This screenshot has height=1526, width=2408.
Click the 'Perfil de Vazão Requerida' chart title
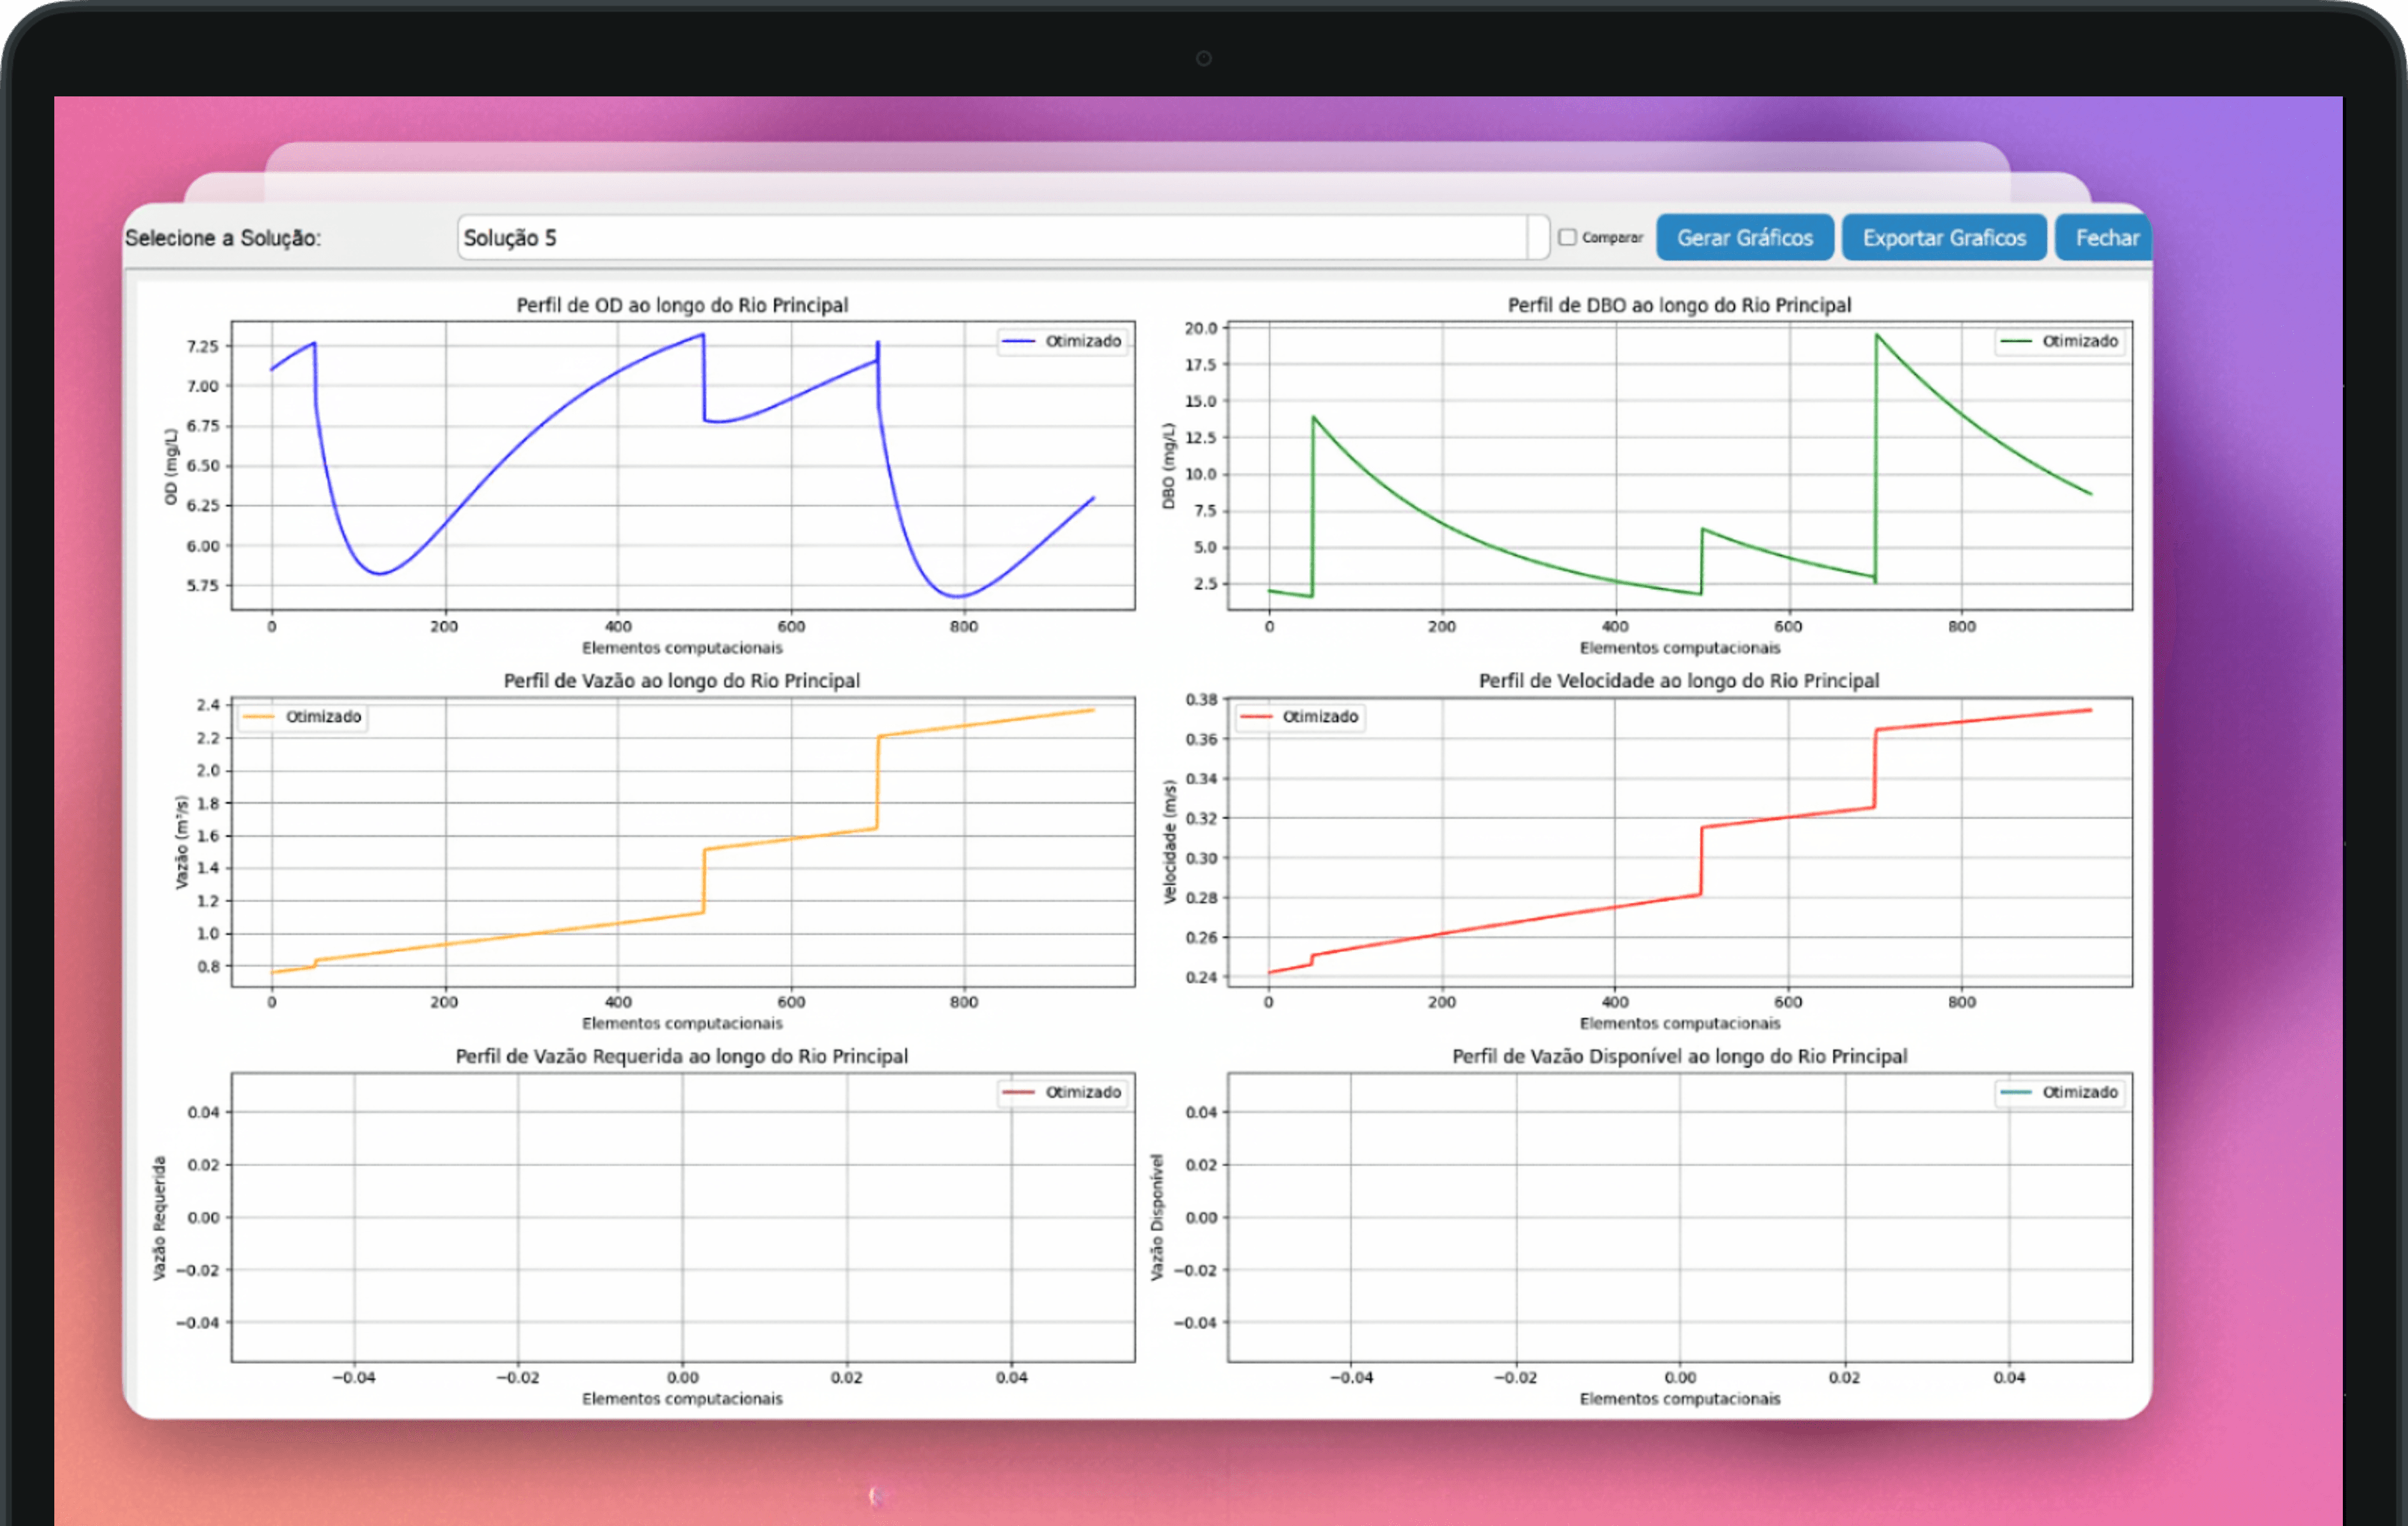(x=682, y=1056)
